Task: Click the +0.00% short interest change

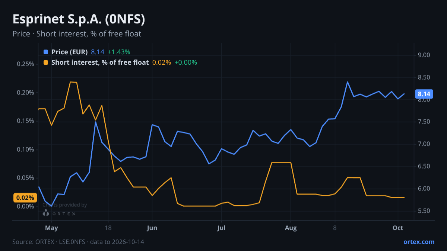Action: (x=186, y=62)
